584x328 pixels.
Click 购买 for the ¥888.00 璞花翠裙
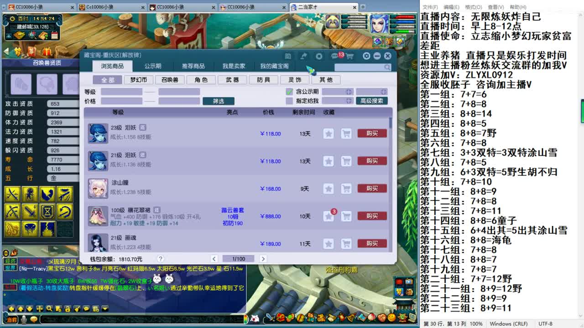(372, 216)
